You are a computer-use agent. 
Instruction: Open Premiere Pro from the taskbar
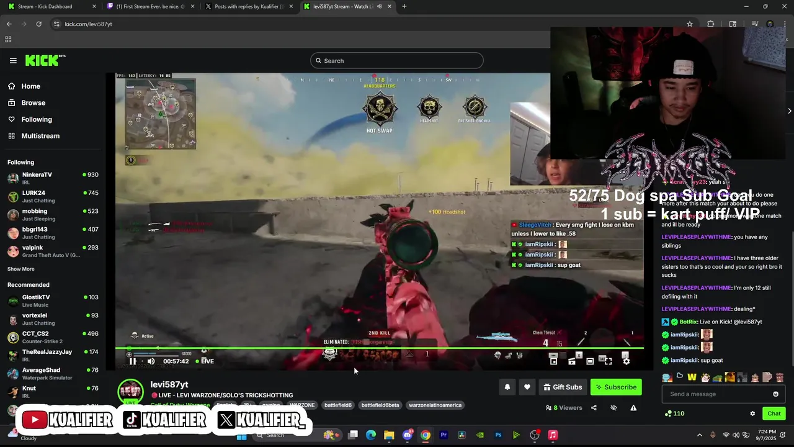tap(444, 435)
